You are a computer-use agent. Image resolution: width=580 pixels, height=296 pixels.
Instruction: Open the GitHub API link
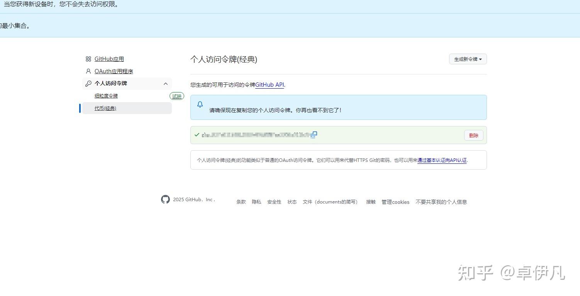pos(270,84)
